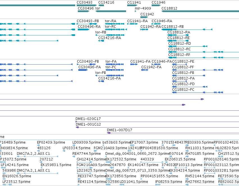The image size is (239, 186).
Task: Click transcript label tor-RA
Action: tap(110, 21)
